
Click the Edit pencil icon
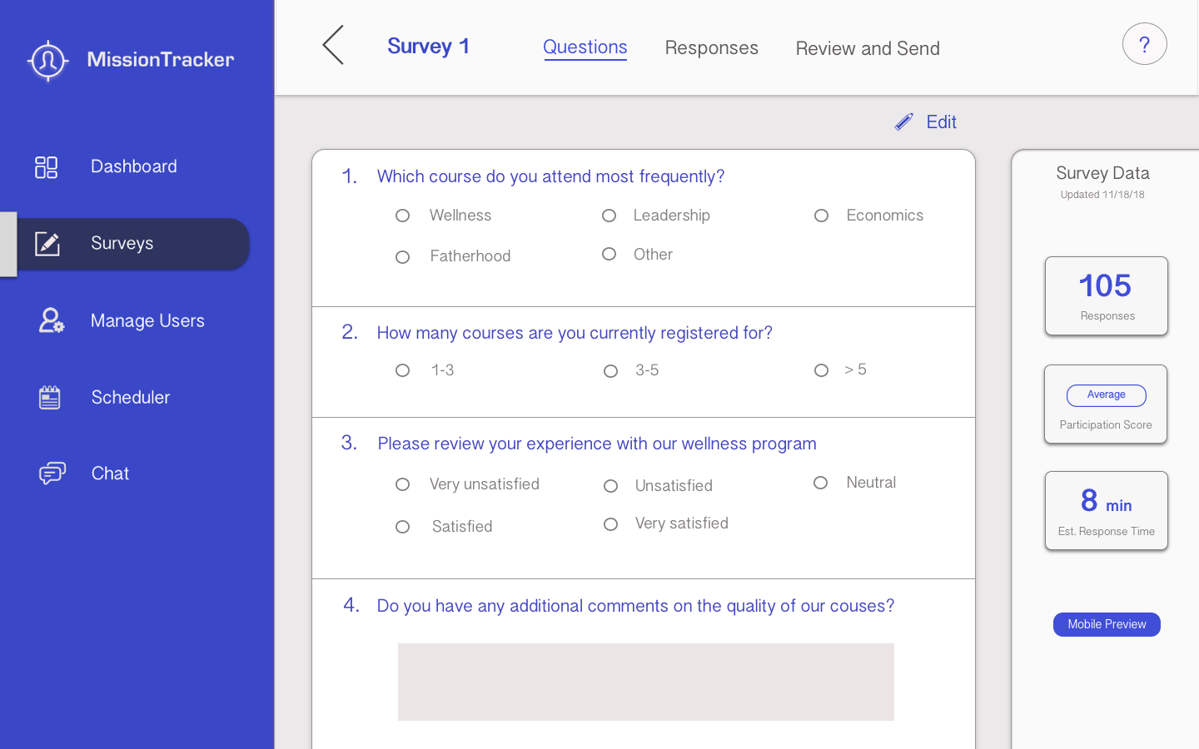[x=904, y=122]
